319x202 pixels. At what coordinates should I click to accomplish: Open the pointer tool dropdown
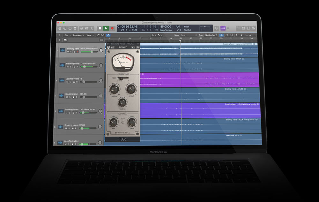154,35
